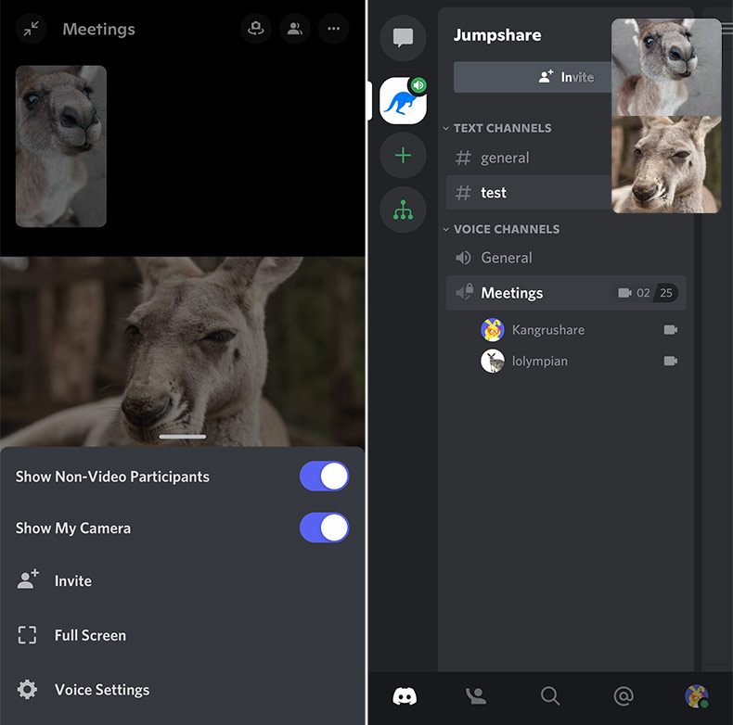Screen dimensions: 733x725
Task: Collapse the TEXT CHANNELS category
Action: click(501, 128)
